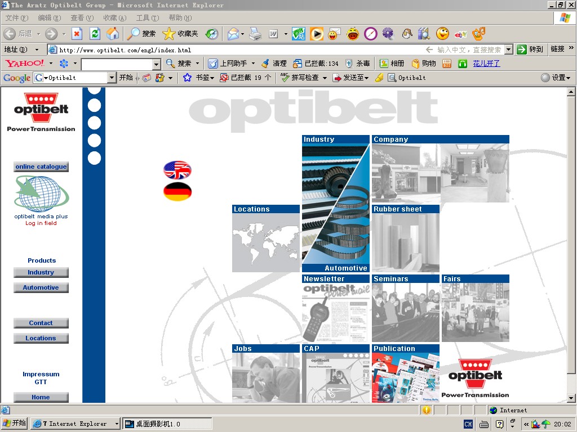This screenshot has height=432, width=577.
Task: Click the page scrollbar down arrow
Action: click(571, 398)
